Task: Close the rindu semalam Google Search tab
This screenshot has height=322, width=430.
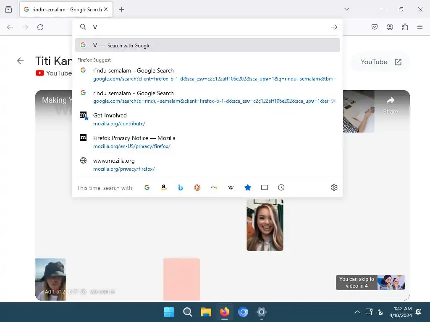Action: point(106,9)
